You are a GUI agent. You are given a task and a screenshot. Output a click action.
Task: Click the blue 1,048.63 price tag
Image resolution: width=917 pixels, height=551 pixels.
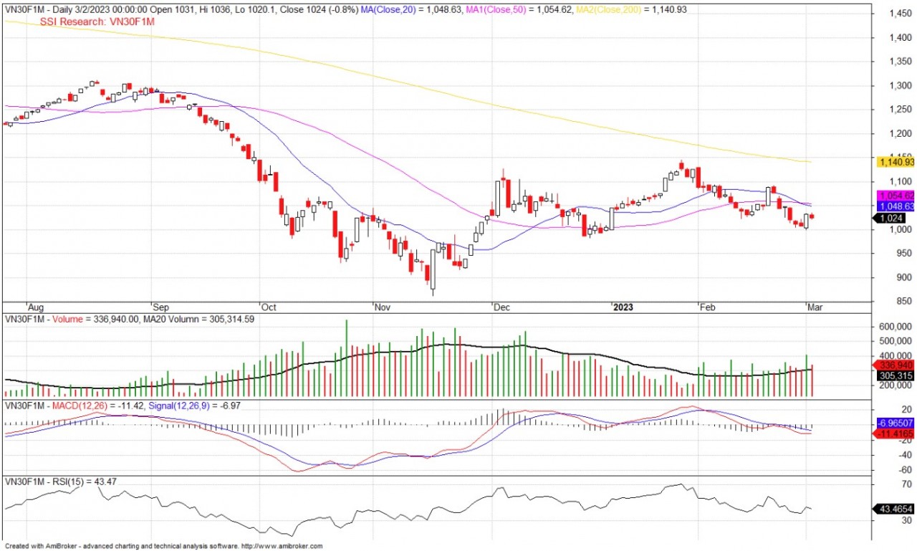click(x=896, y=206)
